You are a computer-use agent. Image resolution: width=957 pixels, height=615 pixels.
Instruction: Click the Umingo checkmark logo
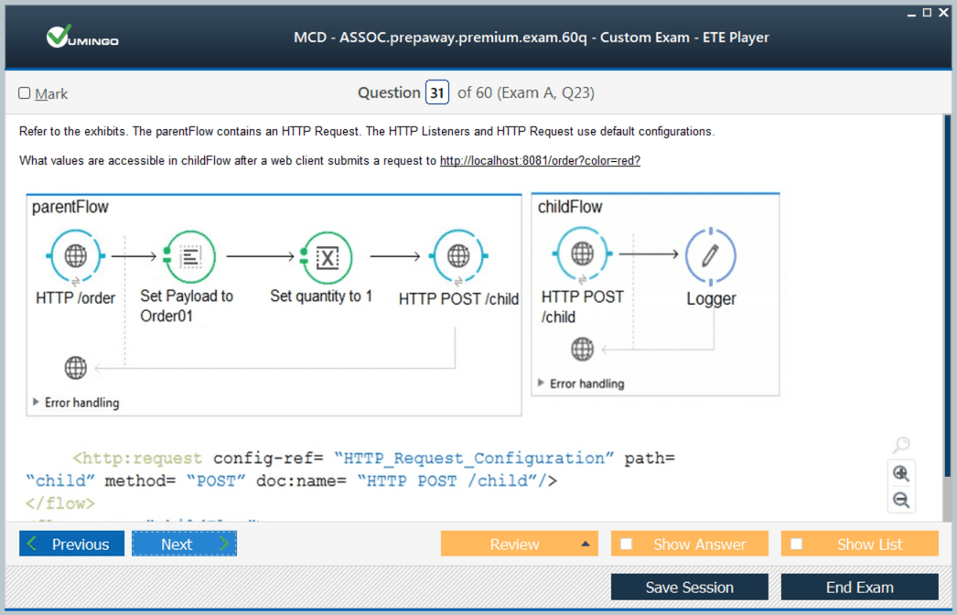(x=81, y=38)
